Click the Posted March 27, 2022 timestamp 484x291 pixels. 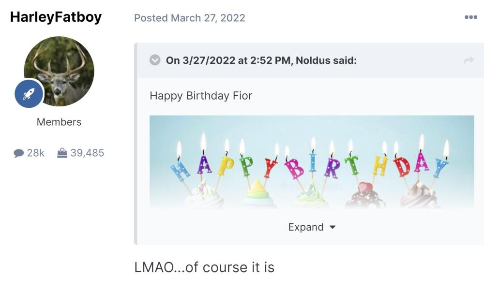189,18
